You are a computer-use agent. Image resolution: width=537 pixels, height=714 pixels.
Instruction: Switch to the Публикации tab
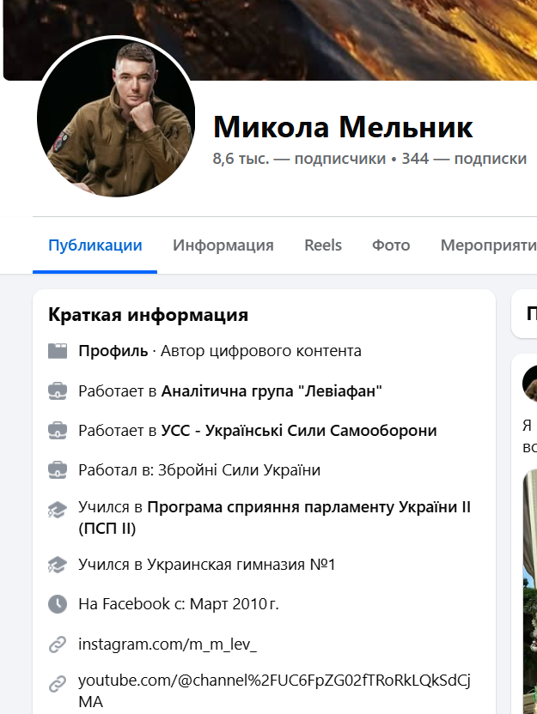coord(95,245)
